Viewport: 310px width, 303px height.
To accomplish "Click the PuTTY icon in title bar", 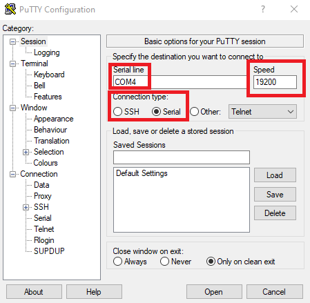I will coord(10,9).
